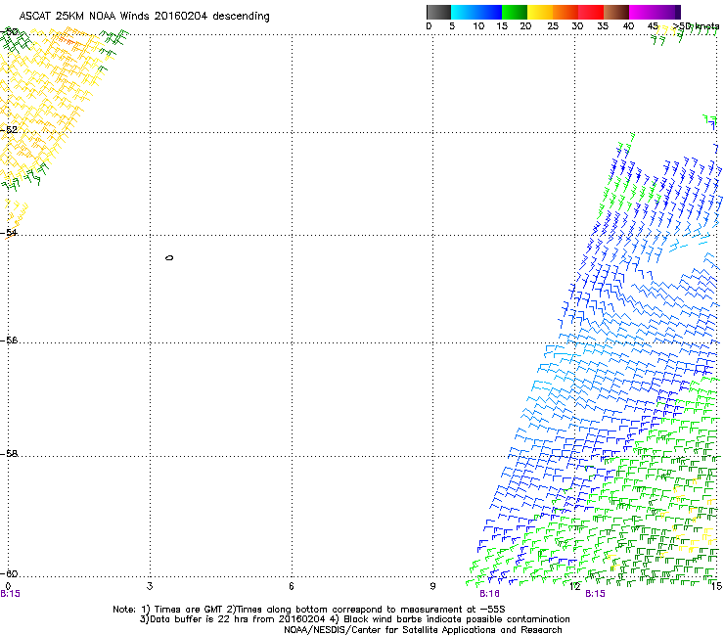Click the -58 latitude axis label
Image resolution: width=724 pixels, height=636 pixels.
pos(9,454)
